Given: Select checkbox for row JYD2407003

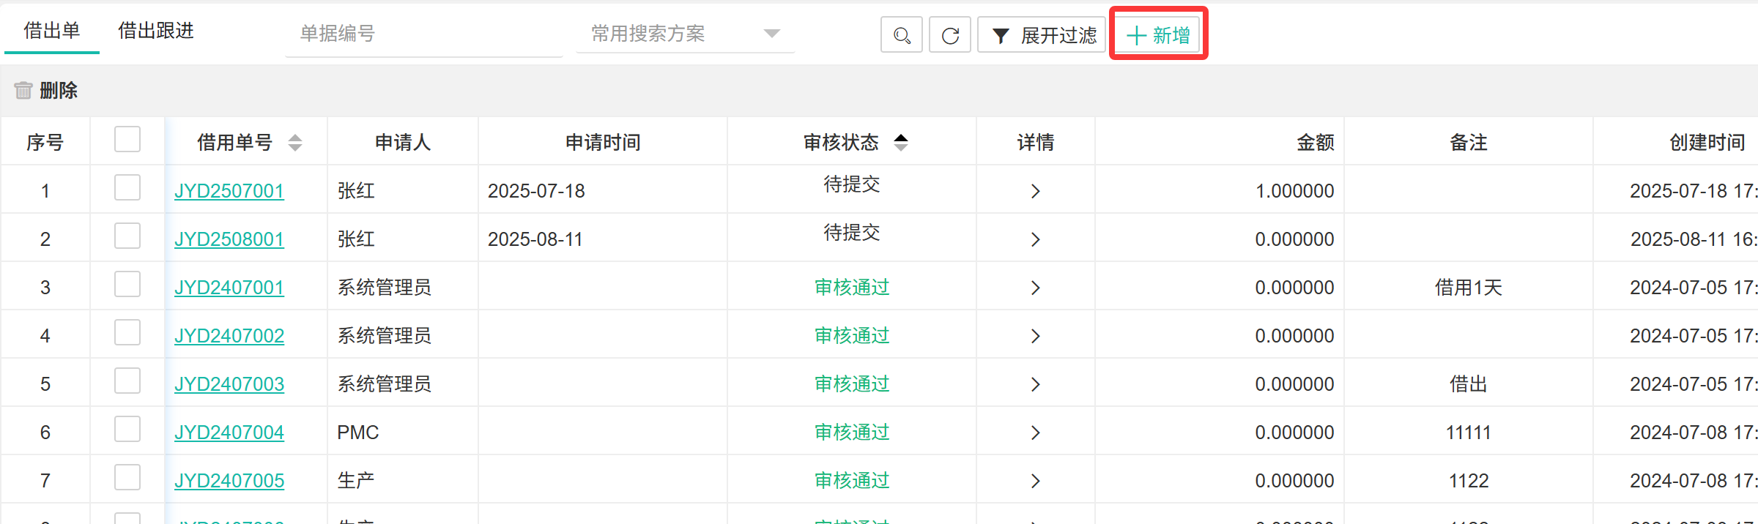Looking at the screenshot, I should tap(127, 381).
